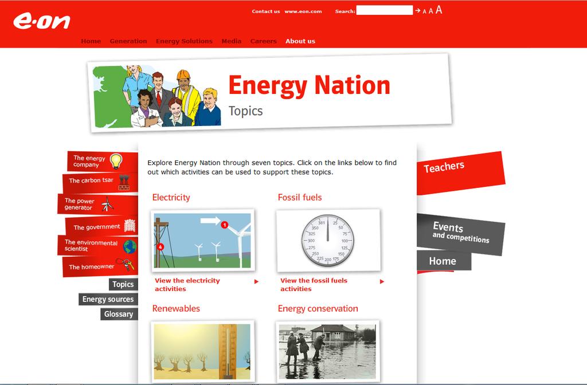Click the Energy conservation topic heading
This screenshot has width=587, height=385.
(318, 309)
